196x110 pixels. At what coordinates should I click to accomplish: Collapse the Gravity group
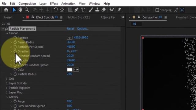tap(7, 97)
